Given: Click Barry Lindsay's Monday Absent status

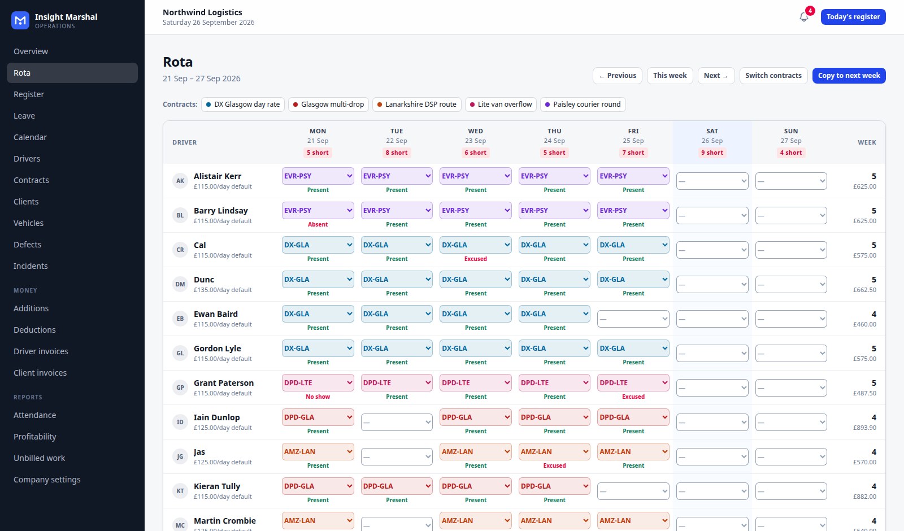Looking at the screenshot, I should [318, 224].
